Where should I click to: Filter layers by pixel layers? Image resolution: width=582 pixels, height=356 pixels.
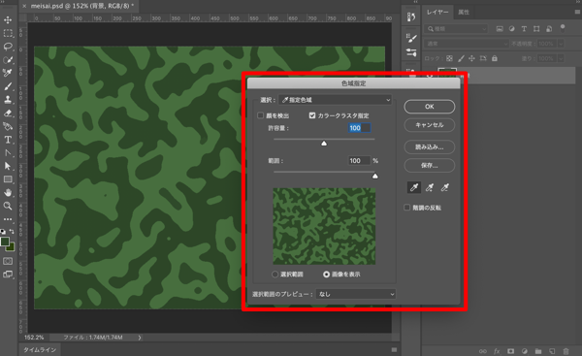tap(500, 28)
